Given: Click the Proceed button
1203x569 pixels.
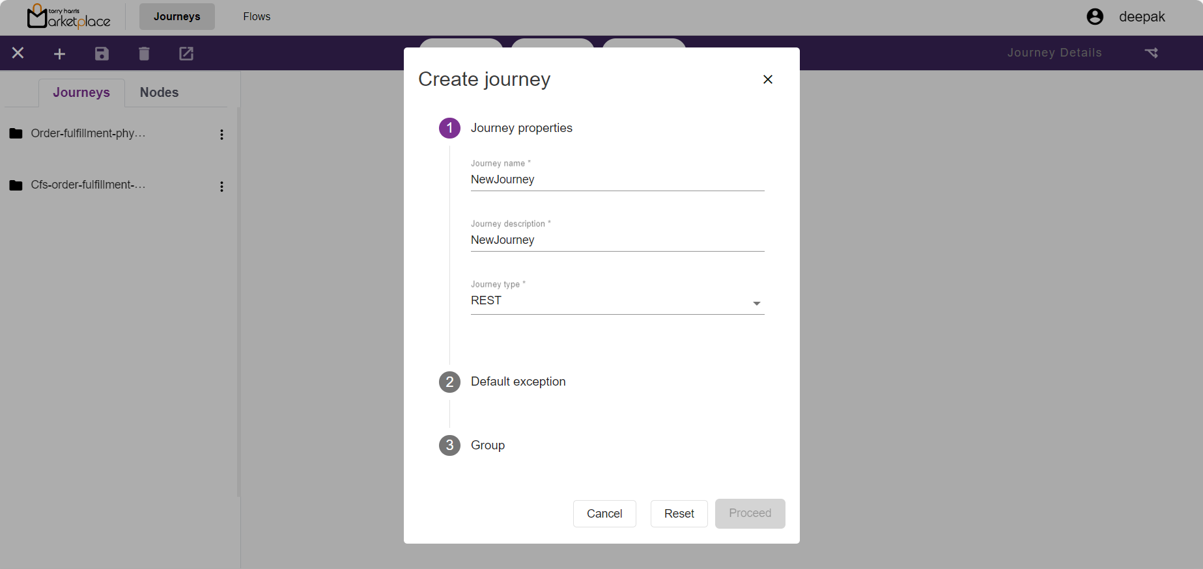Looking at the screenshot, I should 750,514.
